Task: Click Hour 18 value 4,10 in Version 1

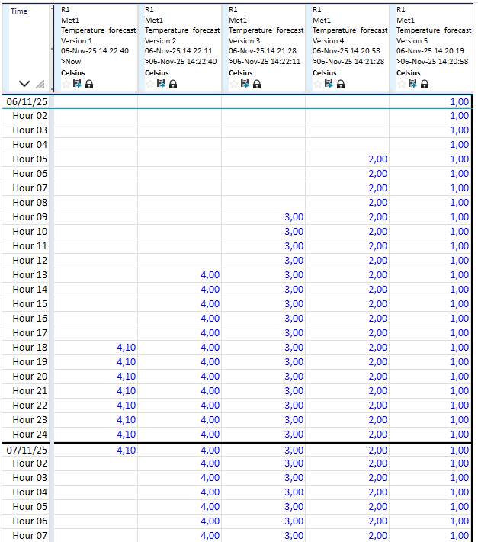Action: pyautogui.click(x=126, y=348)
